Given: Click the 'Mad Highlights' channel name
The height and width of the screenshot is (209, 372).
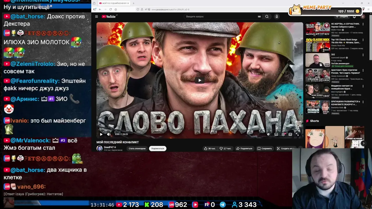Looking at the screenshot, I should point(337,92).
